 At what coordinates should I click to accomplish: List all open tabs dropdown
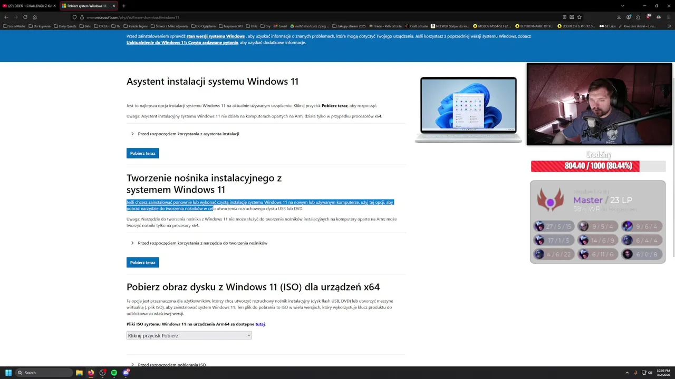(622, 6)
